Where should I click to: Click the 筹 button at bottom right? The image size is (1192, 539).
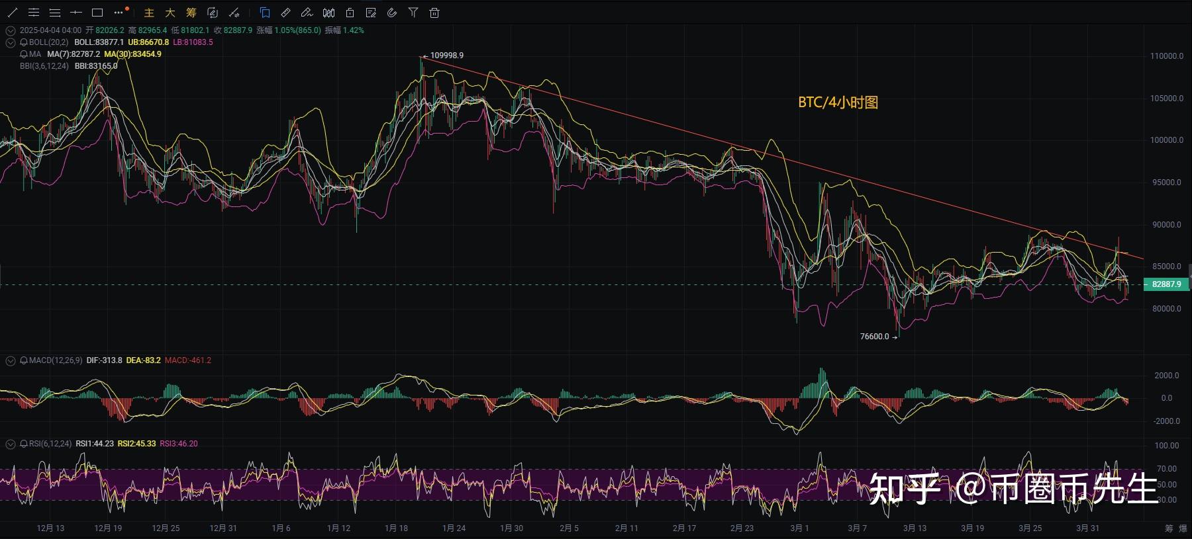pyautogui.click(x=1169, y=528)
